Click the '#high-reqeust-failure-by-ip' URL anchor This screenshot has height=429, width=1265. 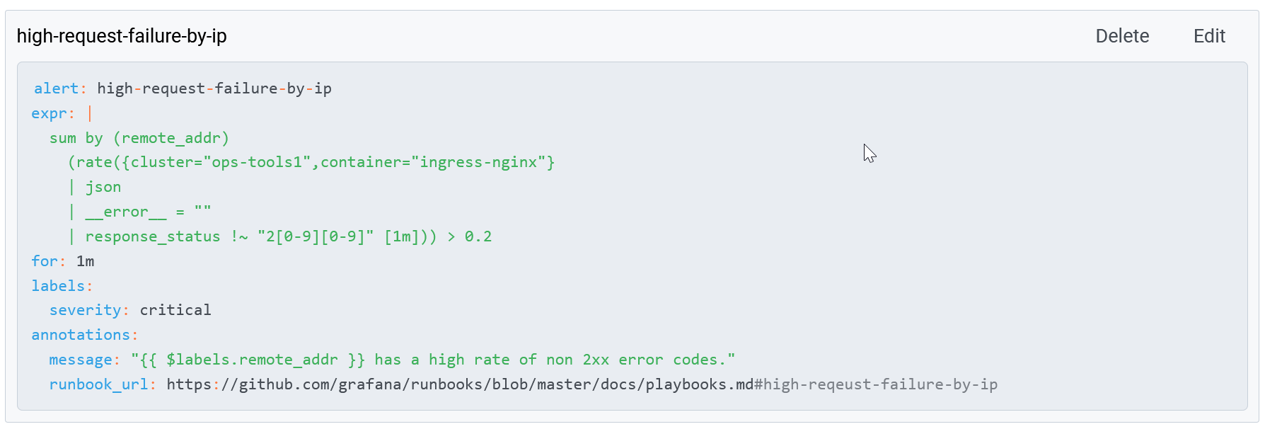[x=876, y=384]
